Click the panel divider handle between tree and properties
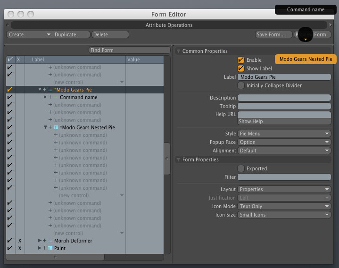 [173, 154]
